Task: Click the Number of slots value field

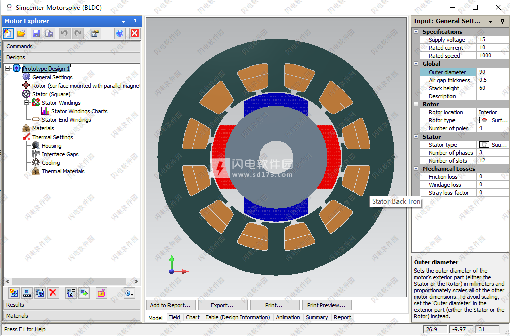Action: (x=492, y=161)
